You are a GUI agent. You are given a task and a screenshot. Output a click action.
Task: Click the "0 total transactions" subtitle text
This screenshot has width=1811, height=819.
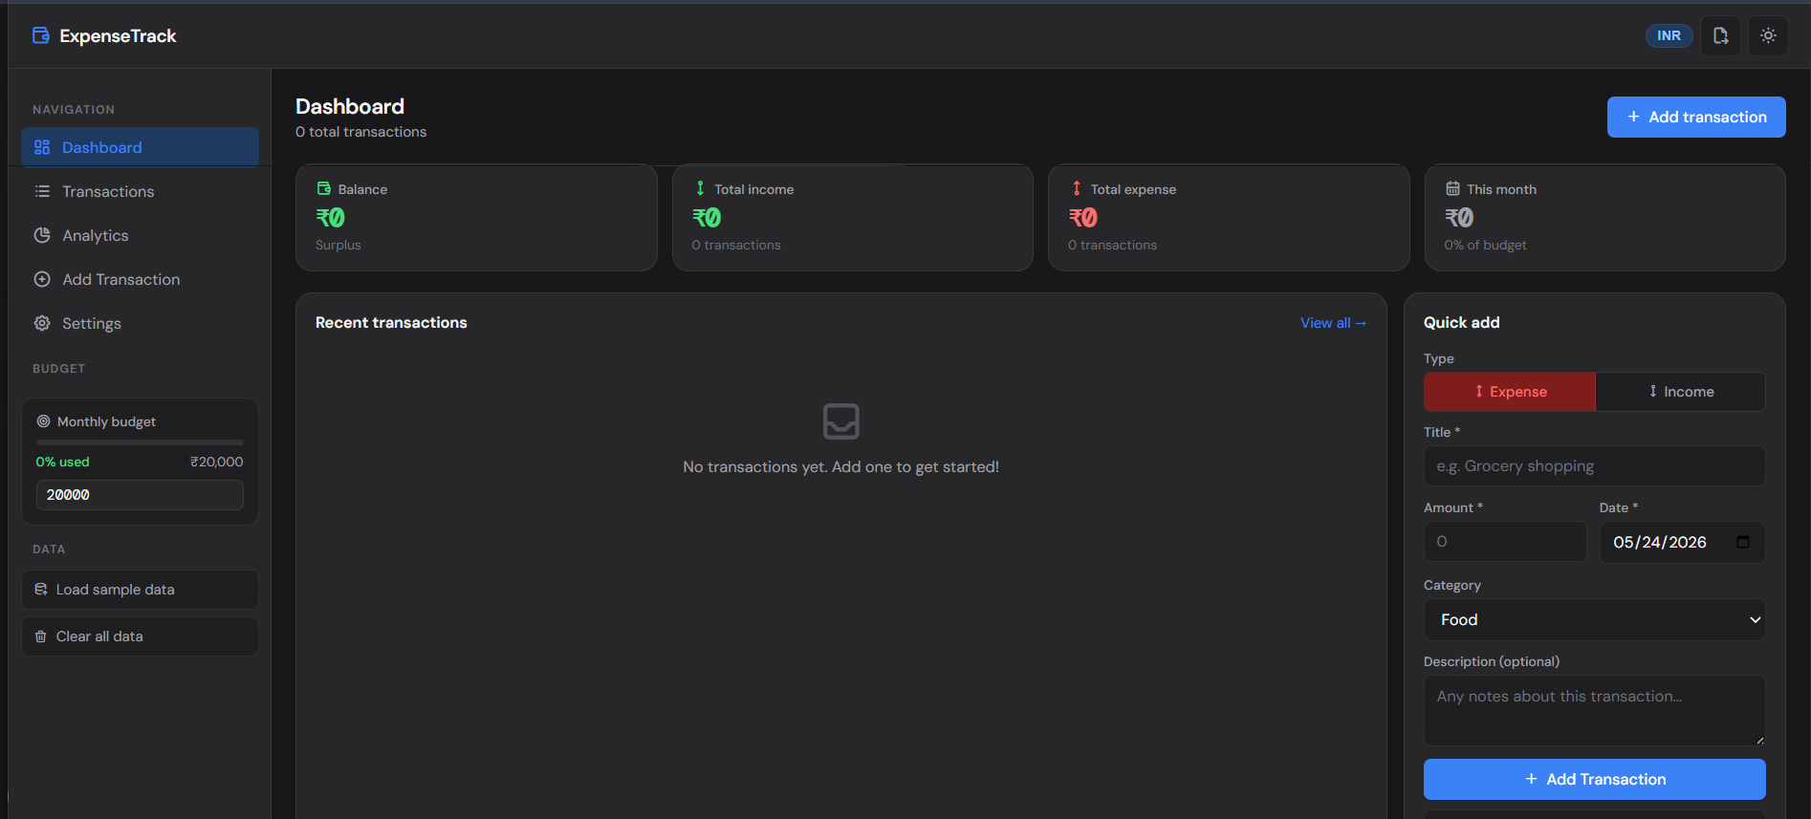[361, 132]
